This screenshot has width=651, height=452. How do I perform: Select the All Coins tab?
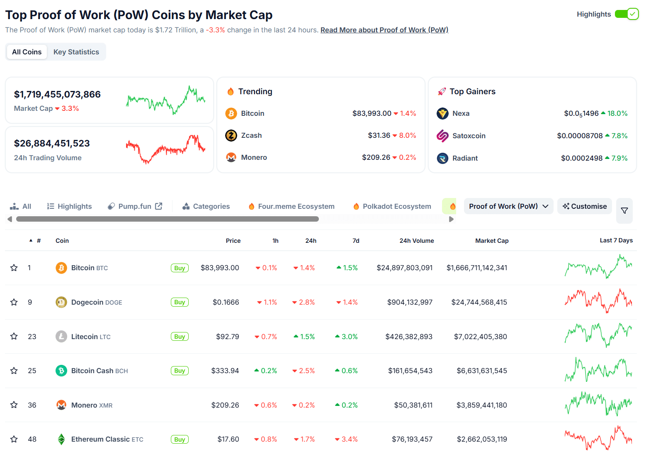point(27,51)
